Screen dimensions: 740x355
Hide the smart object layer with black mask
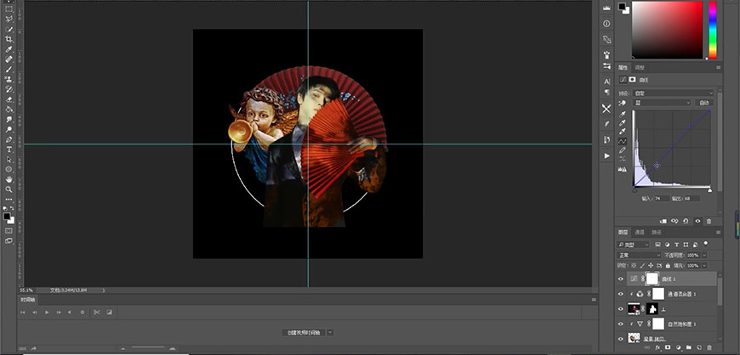pyautogui.click(x=621, y=309)
